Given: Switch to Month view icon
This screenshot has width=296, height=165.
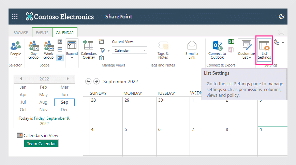Looking at the screenshot, I should (60, 58).
